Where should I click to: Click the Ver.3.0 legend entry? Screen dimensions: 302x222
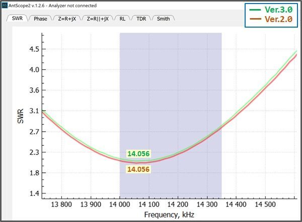tap(271, 10)
